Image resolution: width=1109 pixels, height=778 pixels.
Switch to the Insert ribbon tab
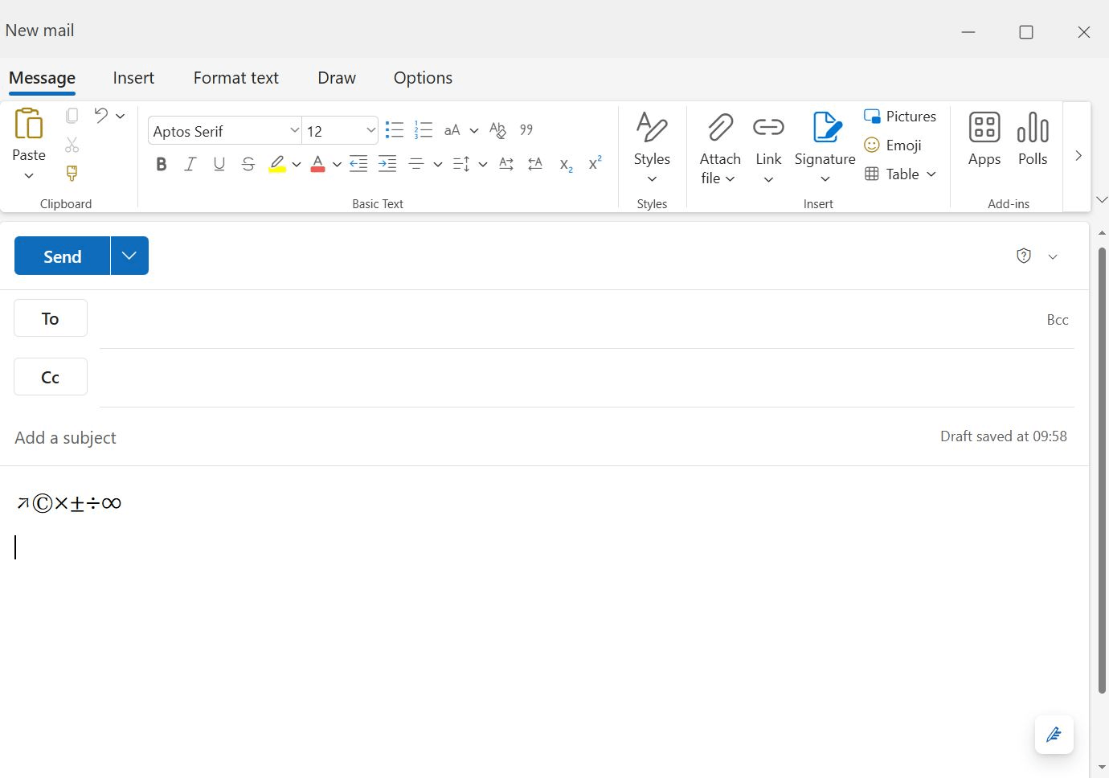(x=133, y=77)
